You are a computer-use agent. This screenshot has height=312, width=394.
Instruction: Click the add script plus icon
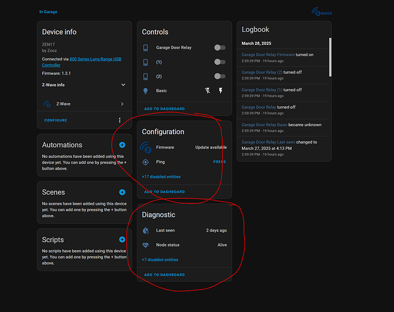[122, 239]
